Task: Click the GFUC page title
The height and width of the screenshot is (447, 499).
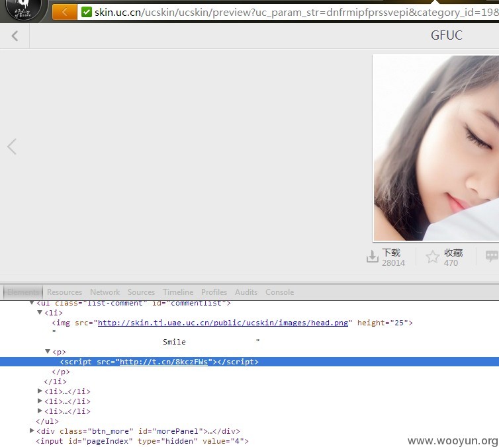Action: [447, 35]
